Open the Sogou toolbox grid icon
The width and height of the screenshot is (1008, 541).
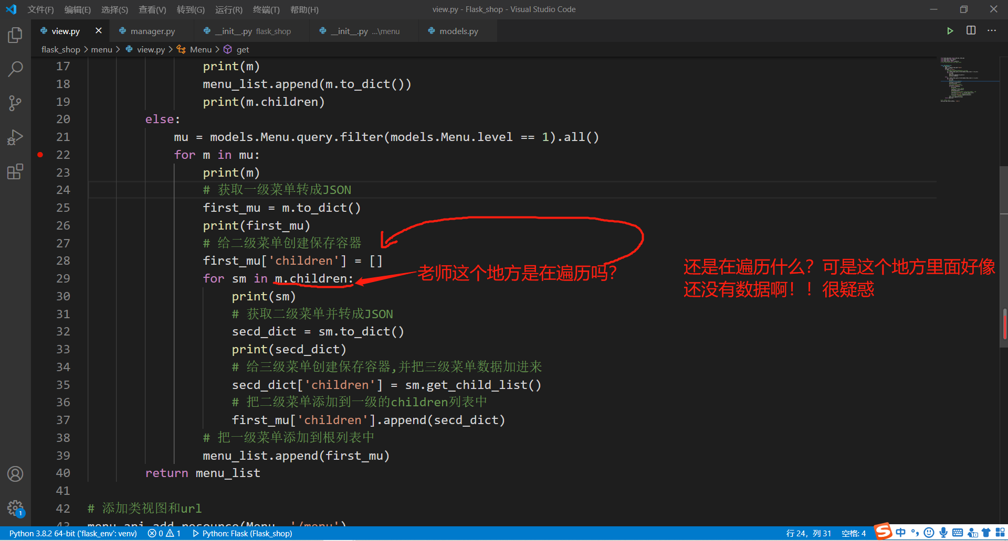coord(1000,533)
